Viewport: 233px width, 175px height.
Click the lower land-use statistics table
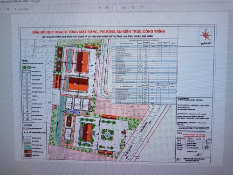point(145,94)
